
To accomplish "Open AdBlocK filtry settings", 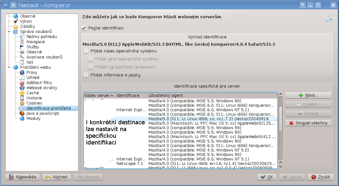I will (x=39, y=83).
